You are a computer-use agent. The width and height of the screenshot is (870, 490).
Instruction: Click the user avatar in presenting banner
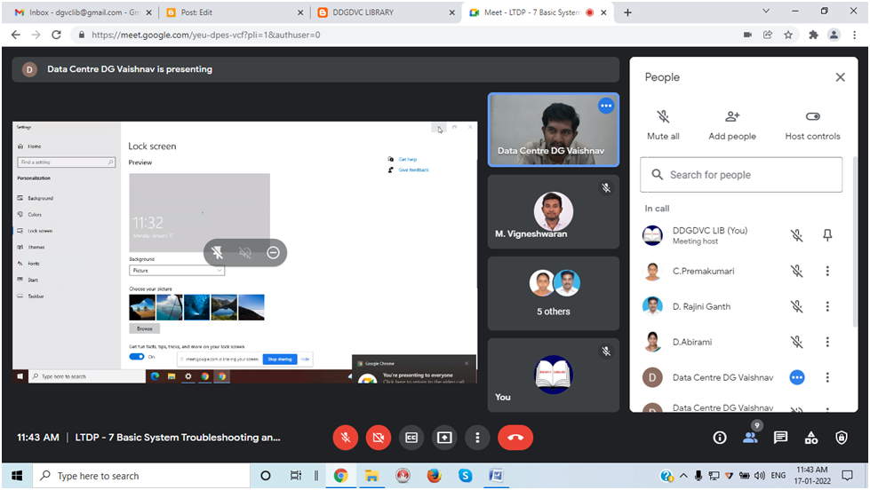pos(29,69)
